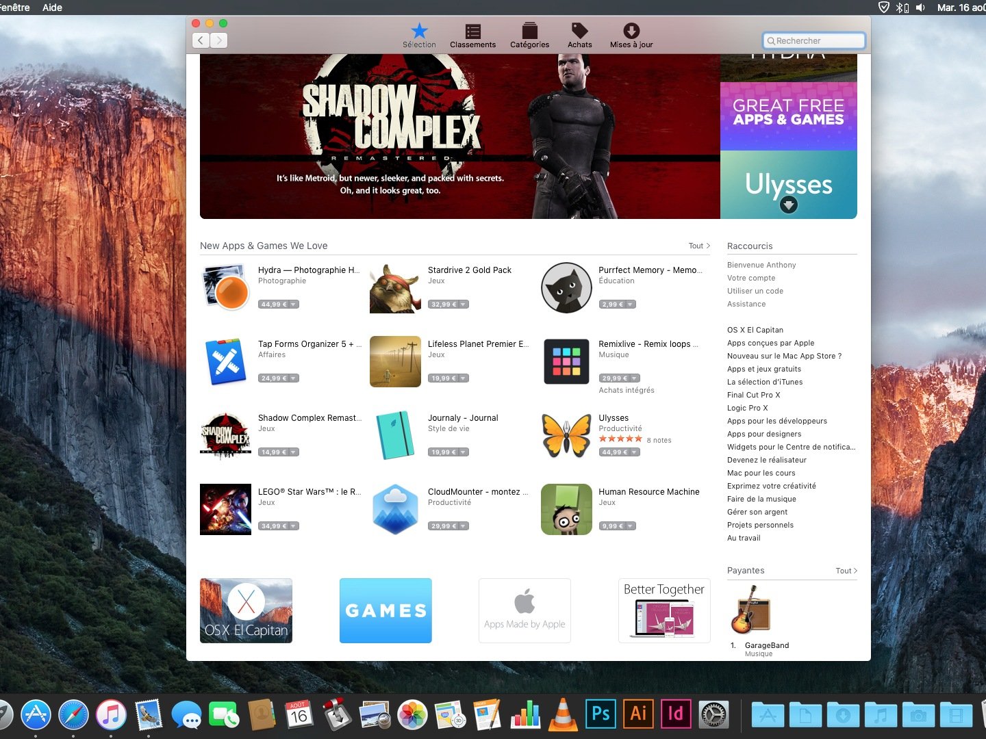Launch iTunes from the Dock
The image size is (986, 739).
coord(111,715)
